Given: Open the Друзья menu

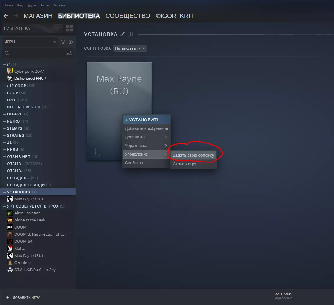Looking at the screenshot, I should point(32,5).
